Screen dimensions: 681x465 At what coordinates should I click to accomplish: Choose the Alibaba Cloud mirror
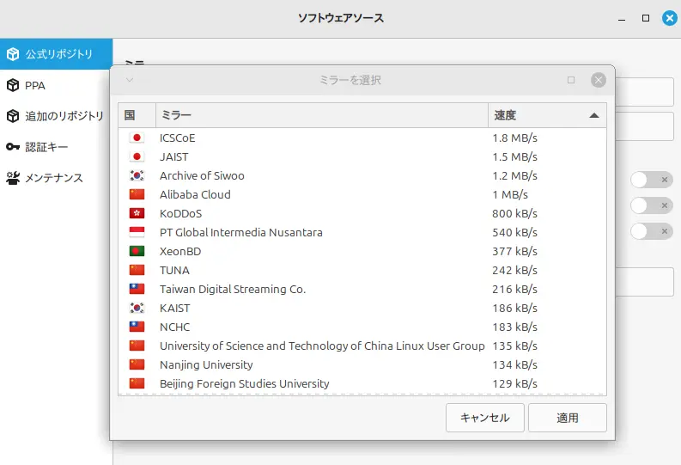pyautogui.click(x=362, y=194)
